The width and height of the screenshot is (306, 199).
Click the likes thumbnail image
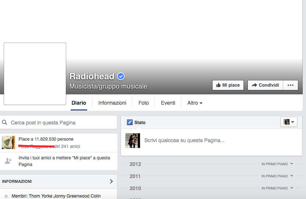pyautogui.click(x=8, y=142)
